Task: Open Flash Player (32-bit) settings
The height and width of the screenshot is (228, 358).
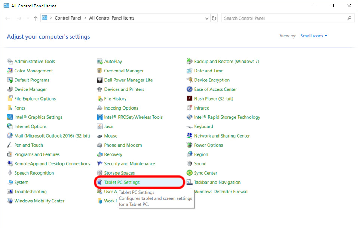Action: (x=214, y=98)
